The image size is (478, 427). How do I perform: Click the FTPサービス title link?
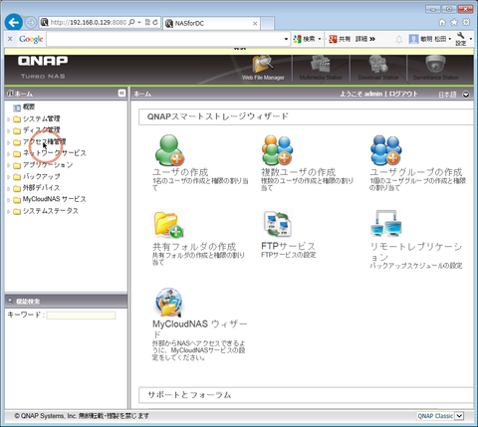click(x=288, y=246)
